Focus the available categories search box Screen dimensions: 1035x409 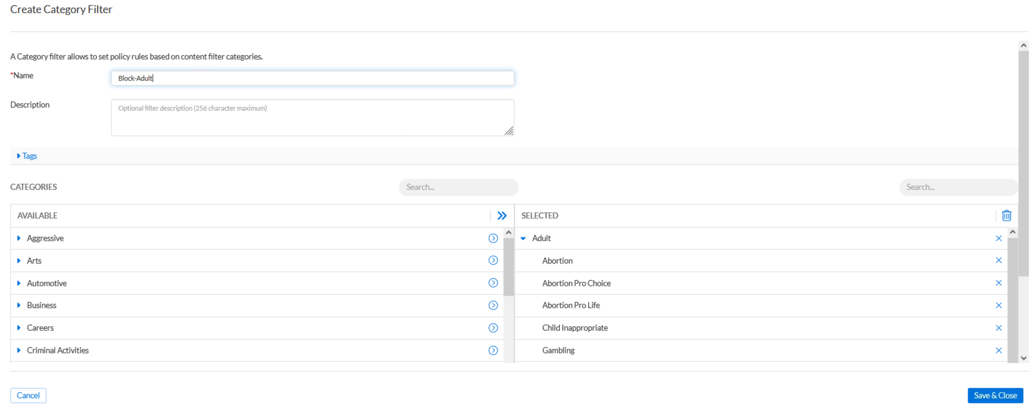point(458,187)
